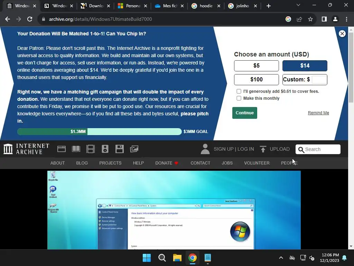354x266 pixels.
Task: Open the Internet Archive home logo
Action: coord(26,149)
